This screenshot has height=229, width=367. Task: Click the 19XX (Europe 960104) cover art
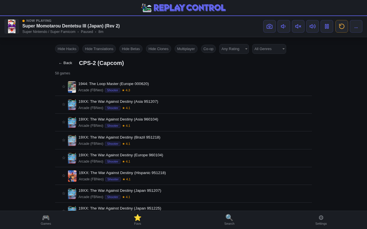72,158
